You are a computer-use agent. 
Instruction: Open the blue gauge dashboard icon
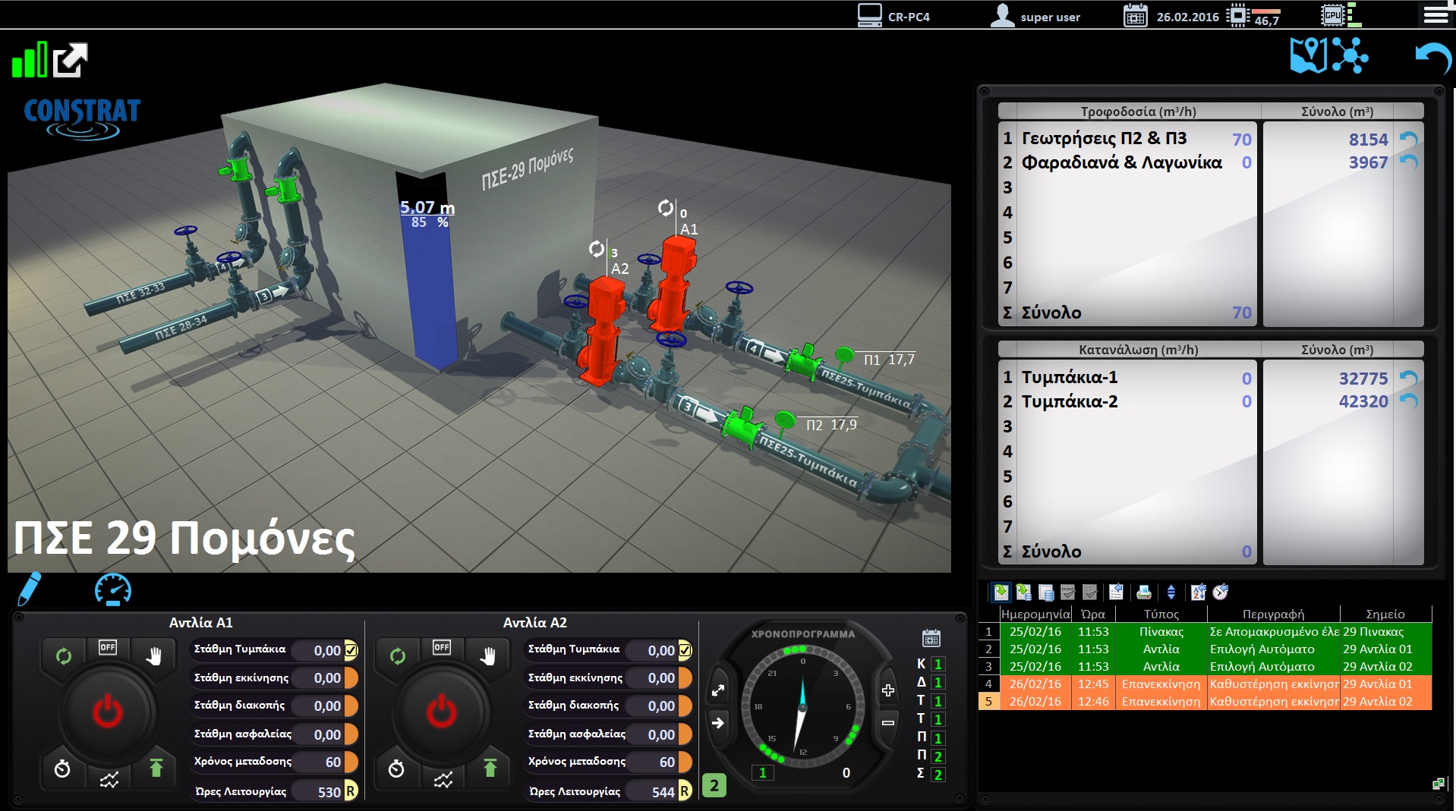(113, 589)
